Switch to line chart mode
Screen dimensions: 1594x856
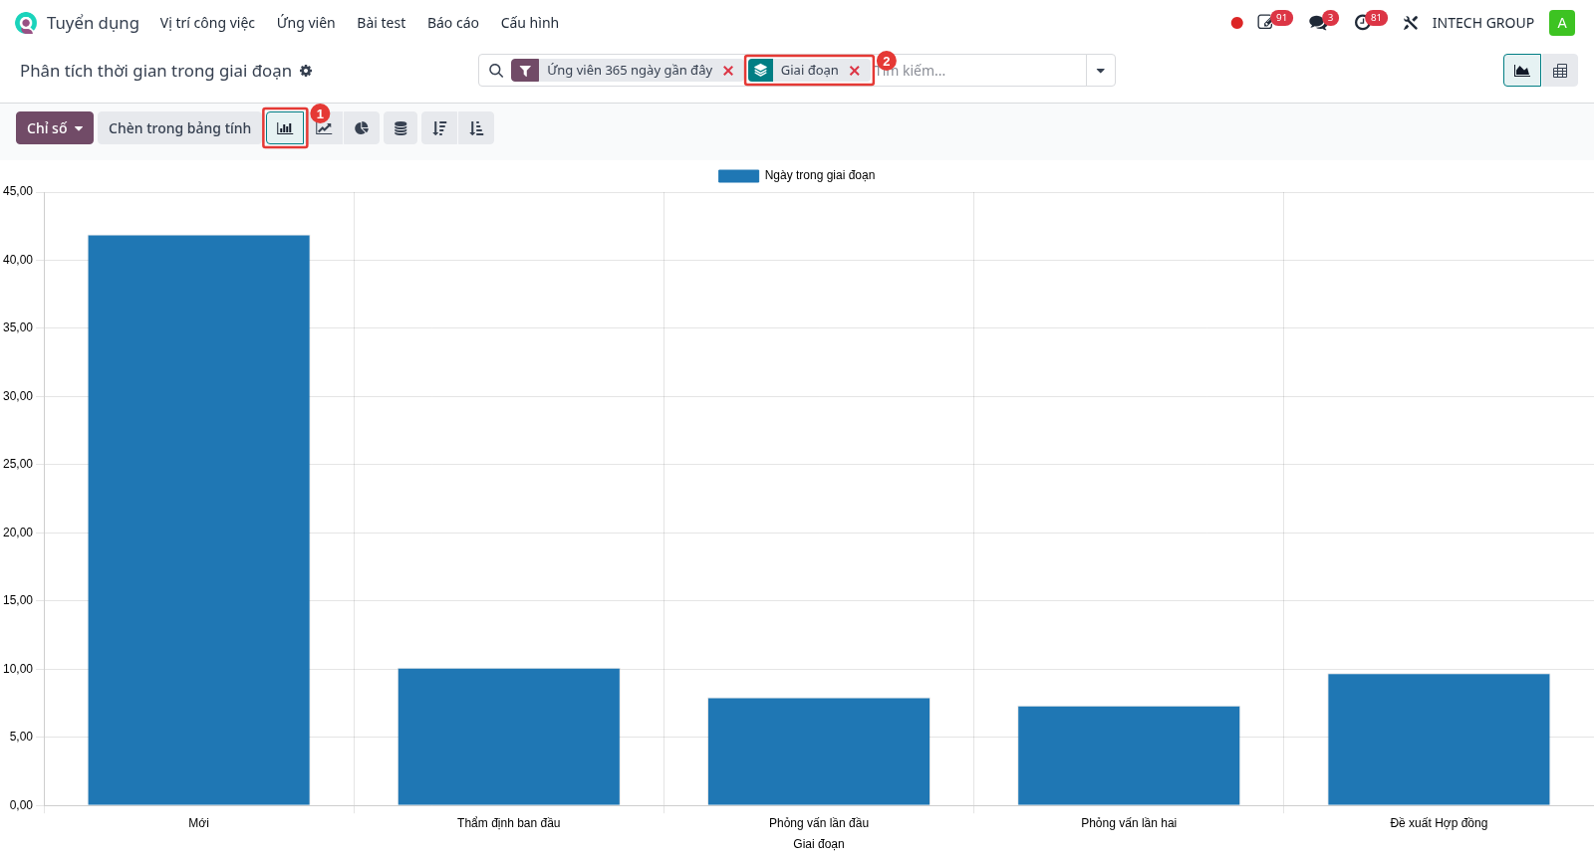324,128
